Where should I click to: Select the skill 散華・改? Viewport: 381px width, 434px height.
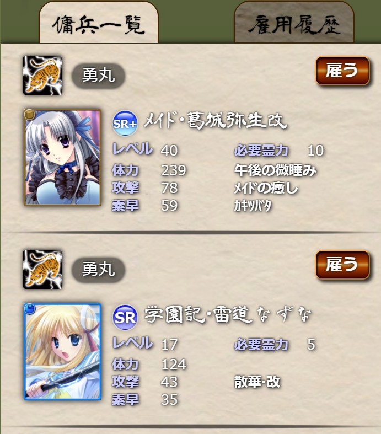click(257, 382)
